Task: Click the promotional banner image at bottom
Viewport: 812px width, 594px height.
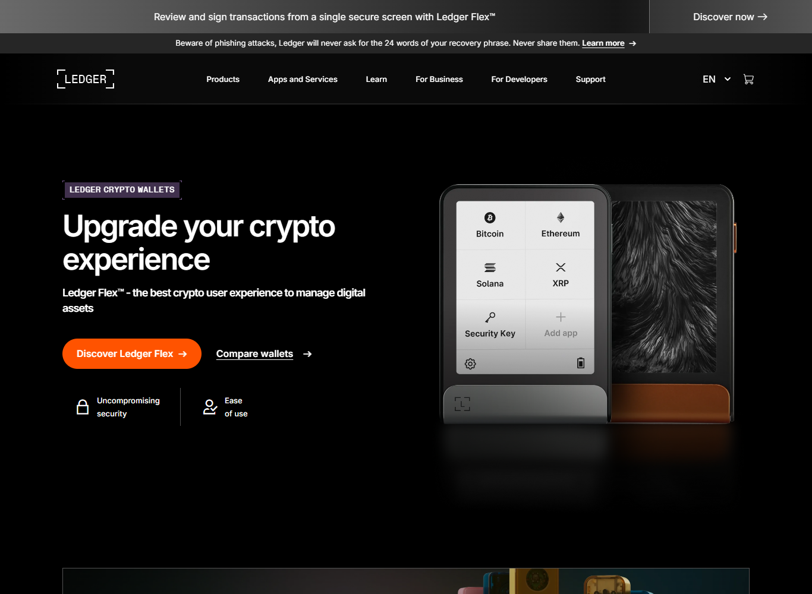Action: click(x=406, y=581)
